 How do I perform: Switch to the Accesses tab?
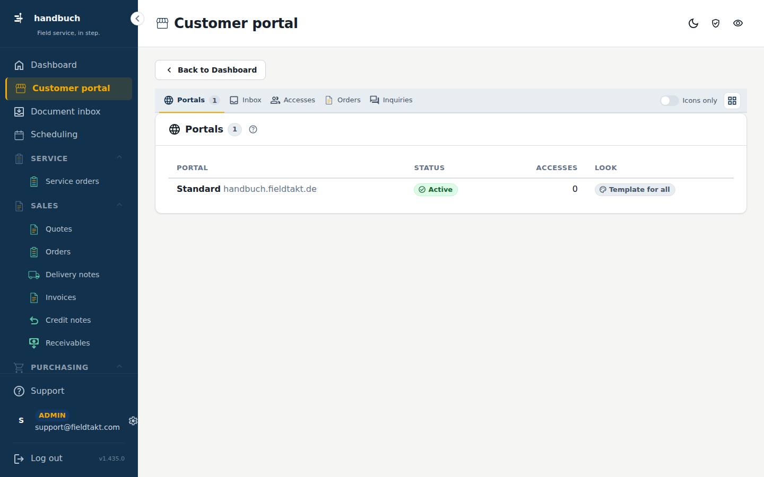click(x=293, y=100)
